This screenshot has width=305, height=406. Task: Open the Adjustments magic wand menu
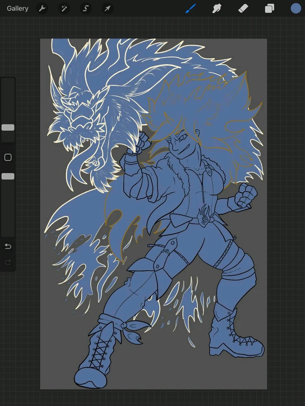coord(64,9)
